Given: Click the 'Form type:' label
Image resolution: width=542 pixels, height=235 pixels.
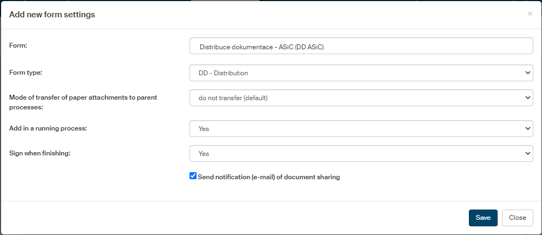Looking at the screenshot, I should (x=26, y=72).
